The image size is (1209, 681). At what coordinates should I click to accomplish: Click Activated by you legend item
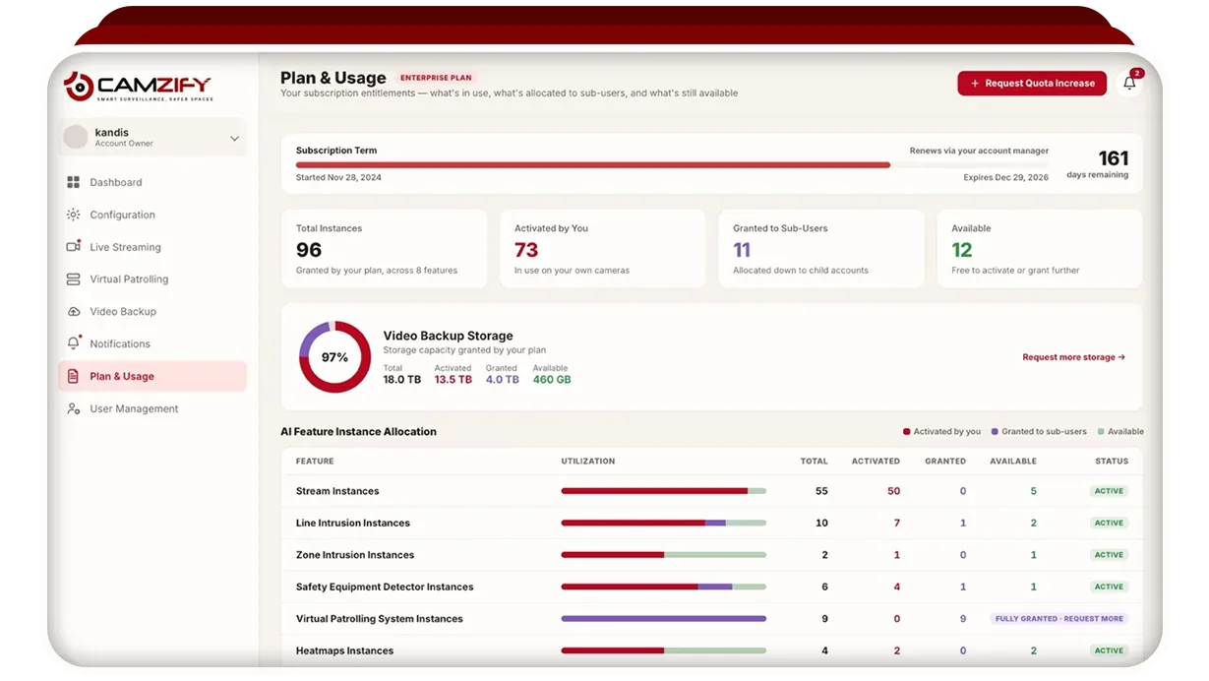click(941, 432)
